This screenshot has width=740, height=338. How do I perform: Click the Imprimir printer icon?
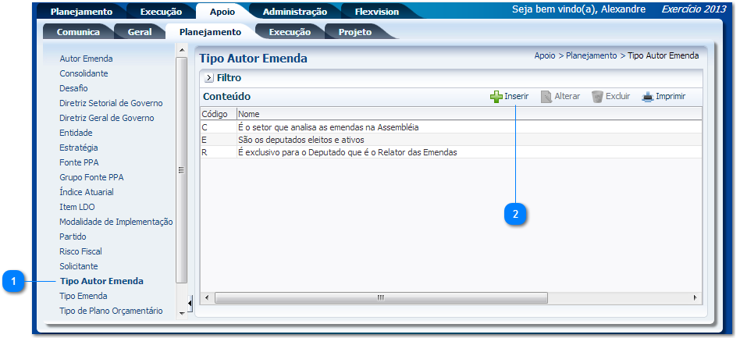(x=647, y=97)
